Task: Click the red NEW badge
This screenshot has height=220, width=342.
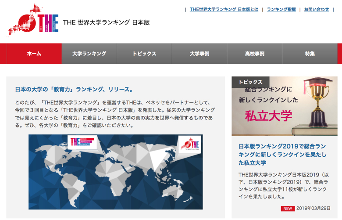Action: (x=288, y=209)
